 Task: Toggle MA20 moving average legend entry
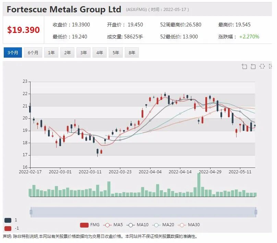pyautogui.click(x=163, y=225)
